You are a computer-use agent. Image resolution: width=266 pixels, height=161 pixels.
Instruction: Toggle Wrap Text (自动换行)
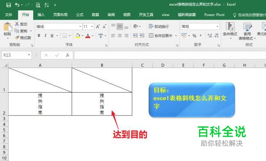159,27
